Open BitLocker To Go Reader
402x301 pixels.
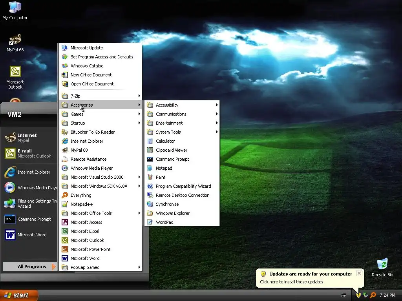click(x=100, y=132)
